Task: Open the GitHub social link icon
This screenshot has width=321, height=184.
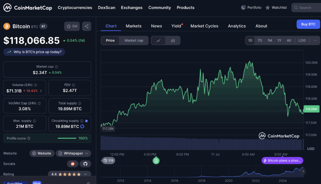Action: pyautogui.click(x=85, y=164)
